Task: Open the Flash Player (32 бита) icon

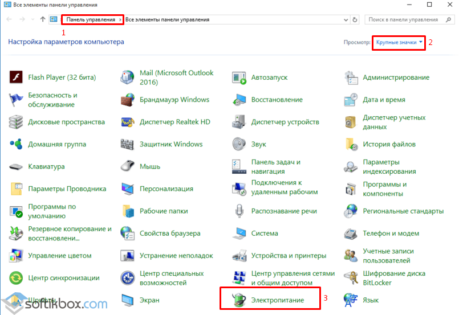Action: coord(17,77)
